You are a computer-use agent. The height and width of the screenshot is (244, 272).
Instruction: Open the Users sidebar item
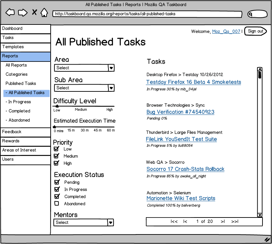click(x=26, y=160)
